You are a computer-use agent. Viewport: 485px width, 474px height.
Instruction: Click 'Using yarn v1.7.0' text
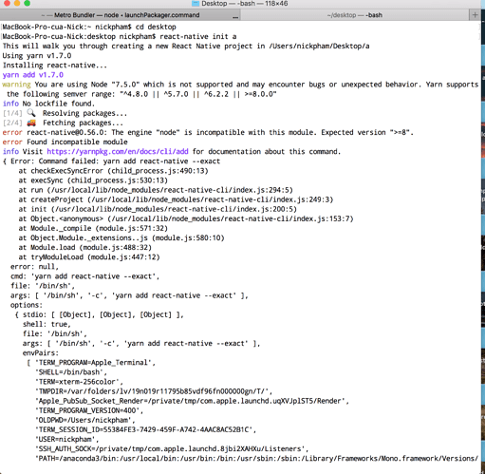click(37, 56)
